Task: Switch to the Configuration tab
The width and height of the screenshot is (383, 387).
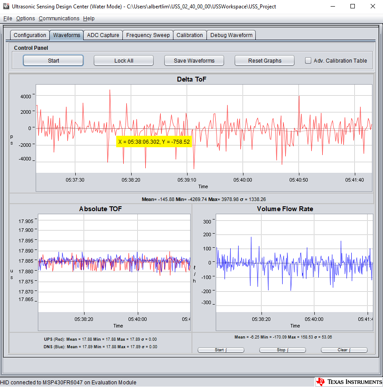Action: click(x=30, y=35)
